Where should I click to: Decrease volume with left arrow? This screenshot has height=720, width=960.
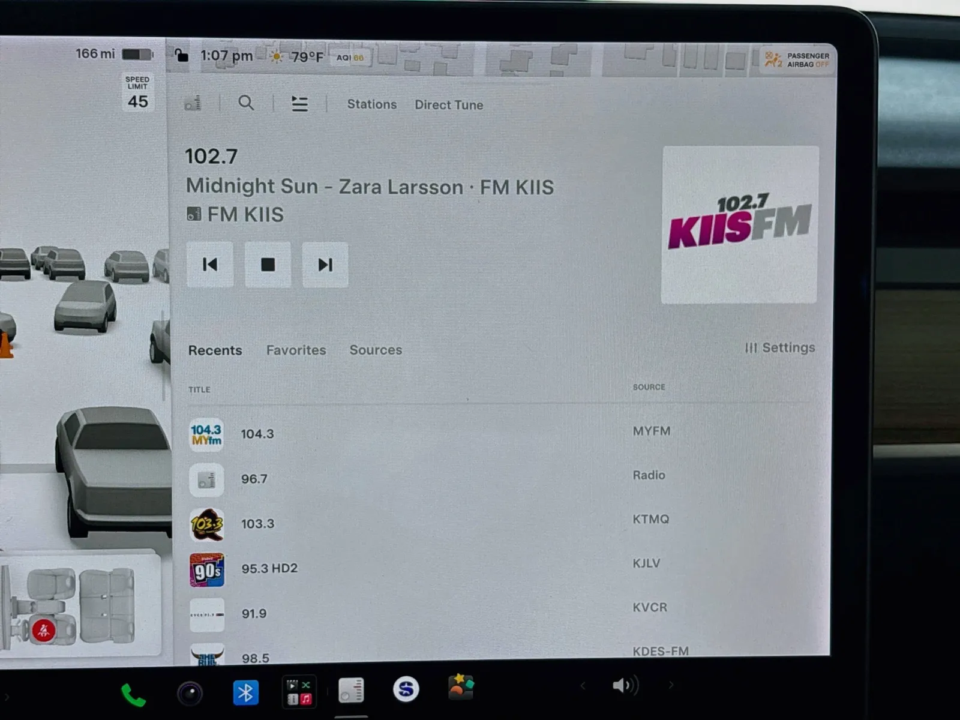tap(583, 685)
